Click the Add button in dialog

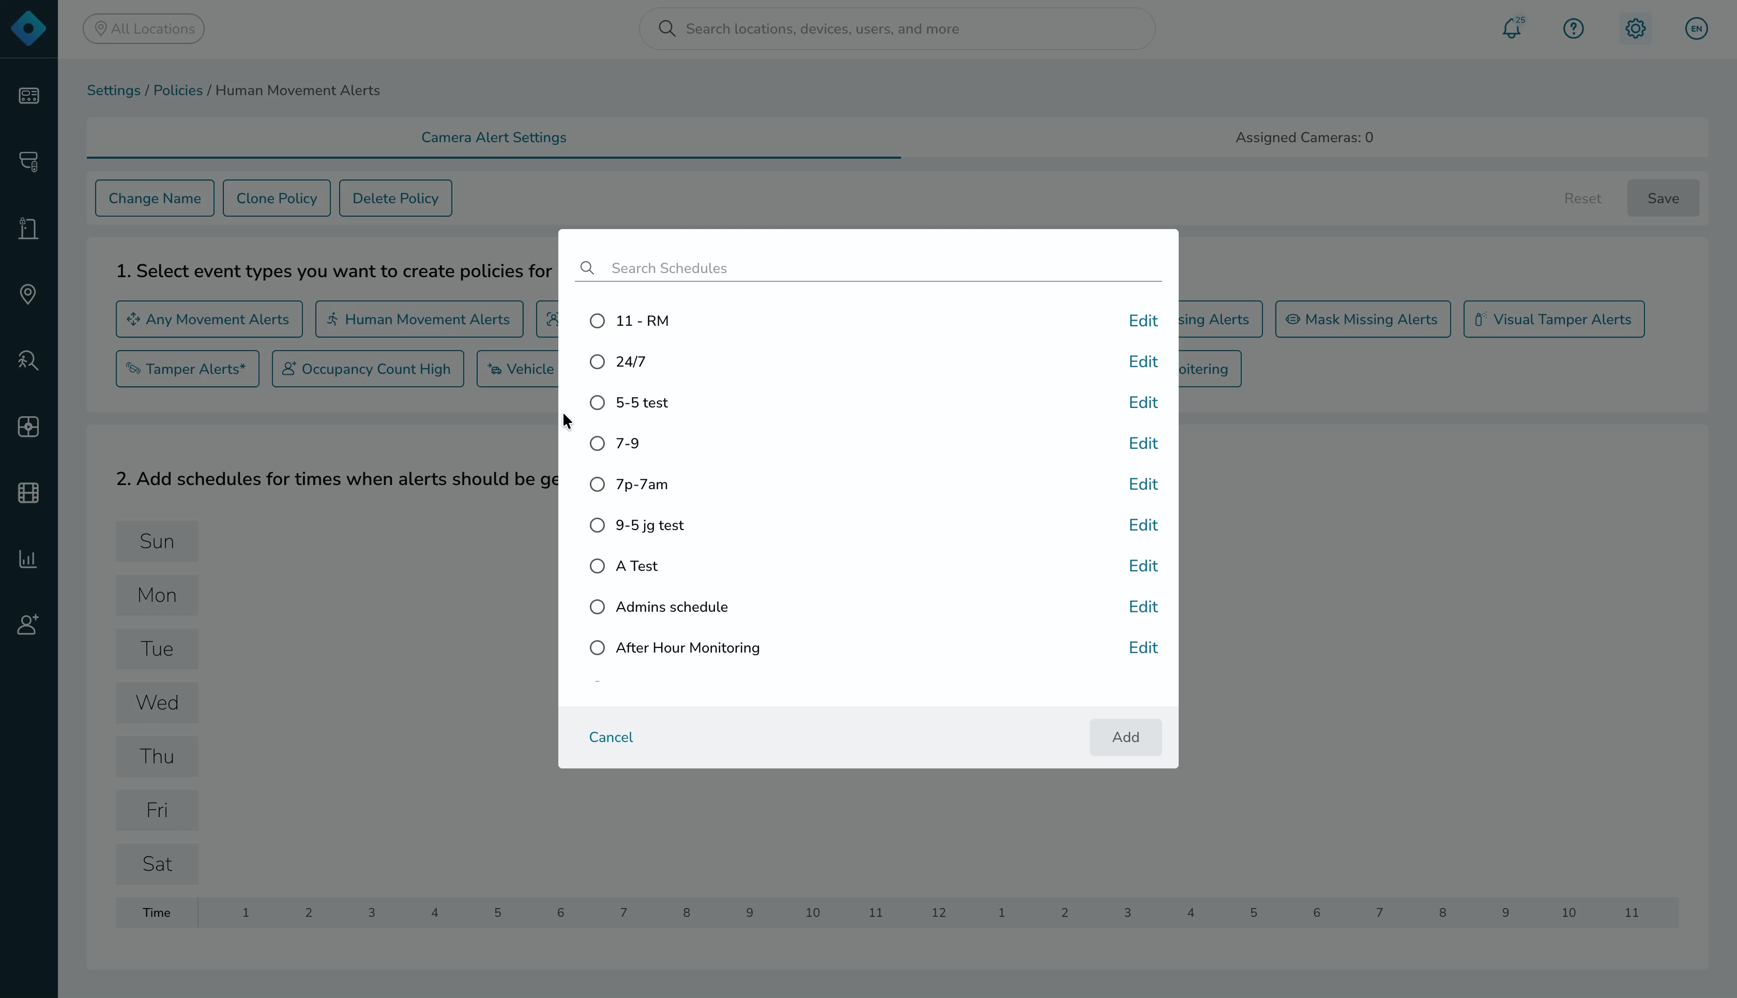(x=1125, y=737)
